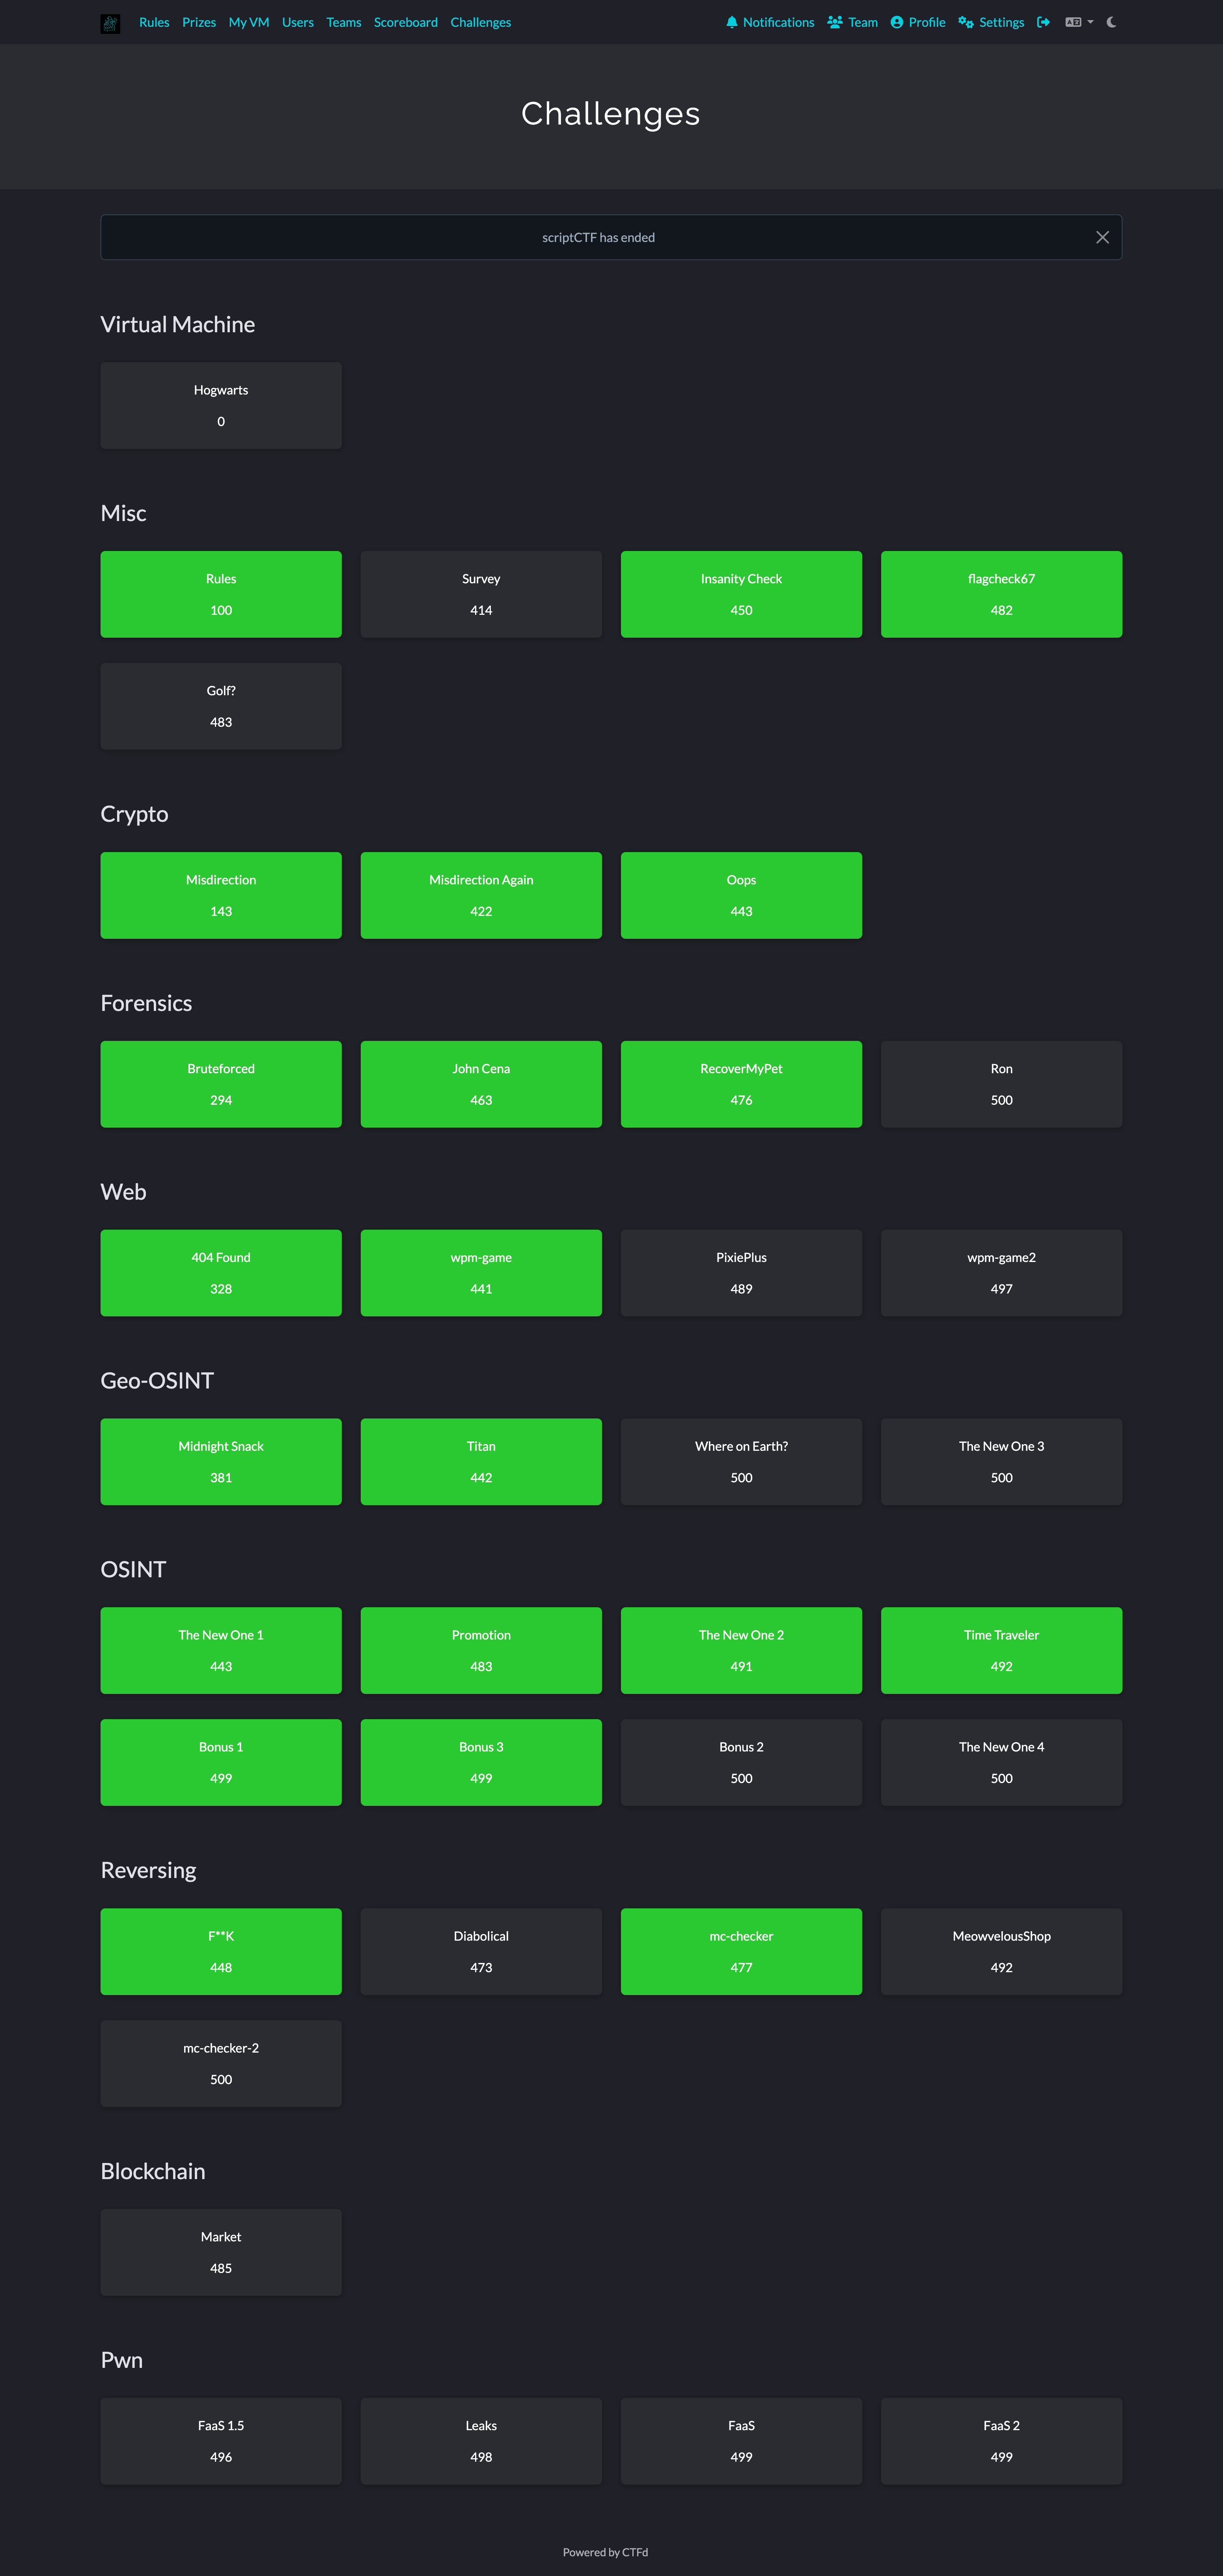This screenshot has height=2576, width=1223.
Task: Open the Users list
Action: tap(298, 22)
